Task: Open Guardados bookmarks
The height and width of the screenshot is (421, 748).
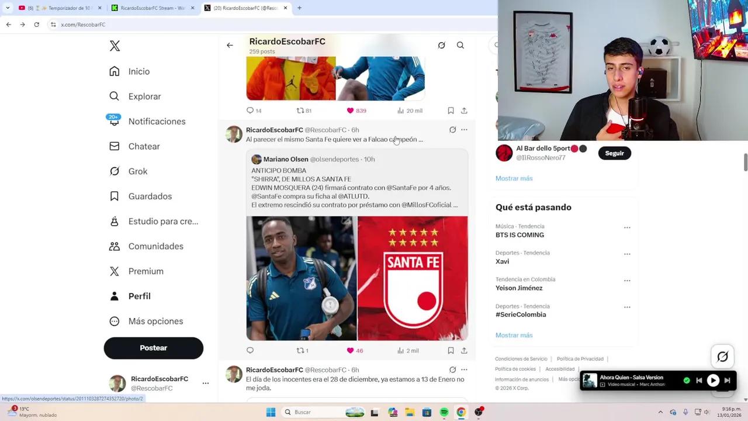Action: coord(140,196)
